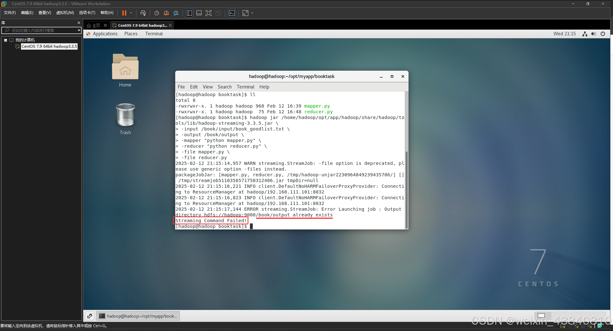Click the hadoop terminal button in the taskbar
The height and width of the screenshot is (331, 613).
pos(138,316)
